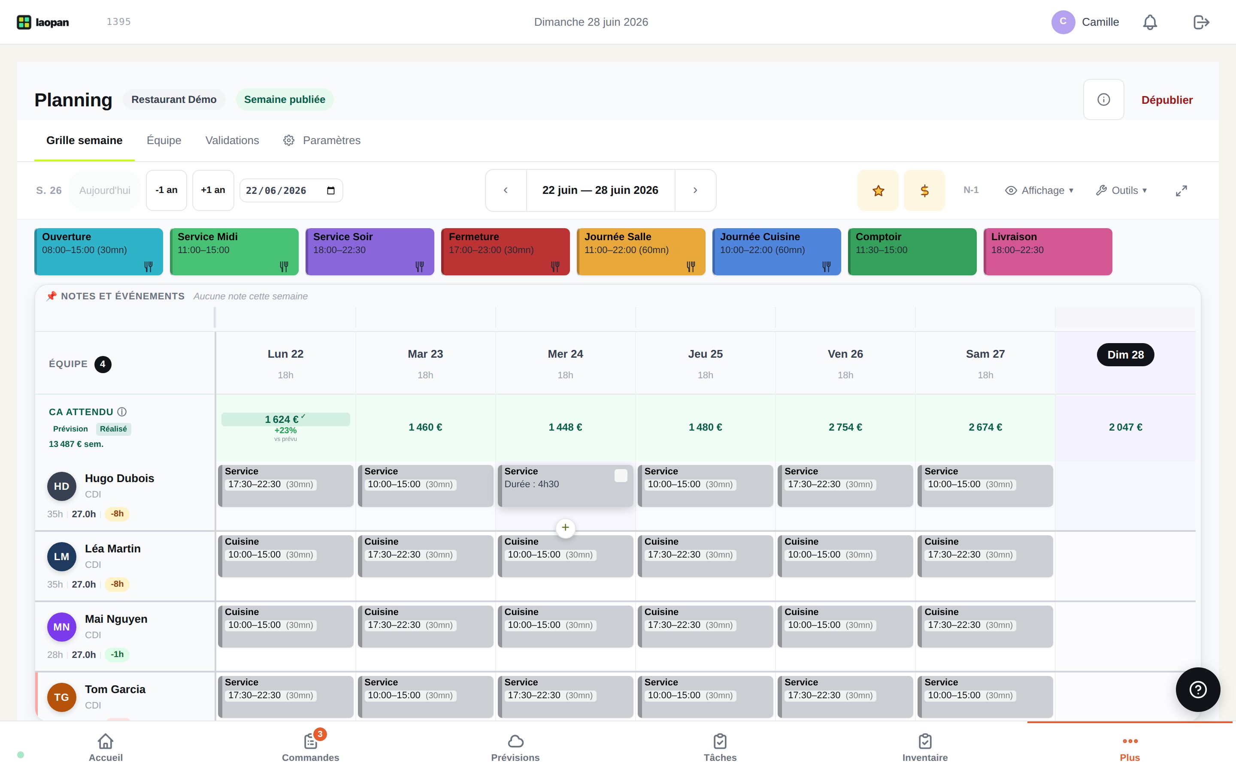
Task: Select the Ouverture shift template
Action: click(x=99, y=252)
